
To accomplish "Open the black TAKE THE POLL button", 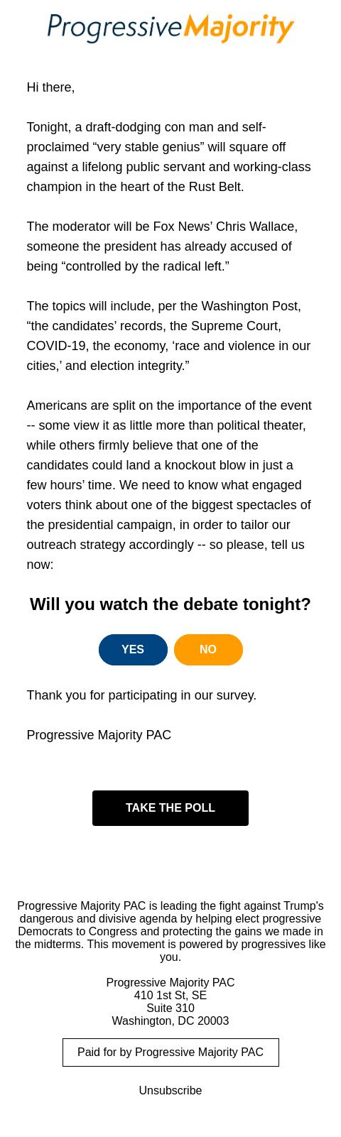I will coord(170,808).
